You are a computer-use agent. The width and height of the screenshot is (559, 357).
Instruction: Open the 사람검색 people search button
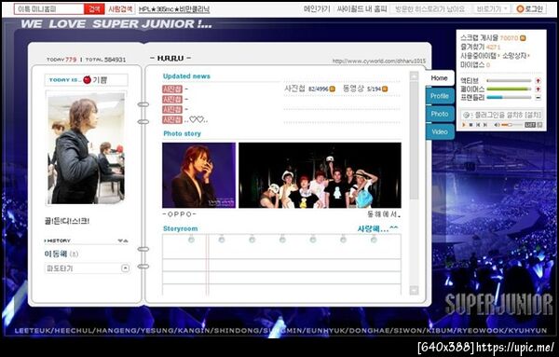tap(120, 9)
